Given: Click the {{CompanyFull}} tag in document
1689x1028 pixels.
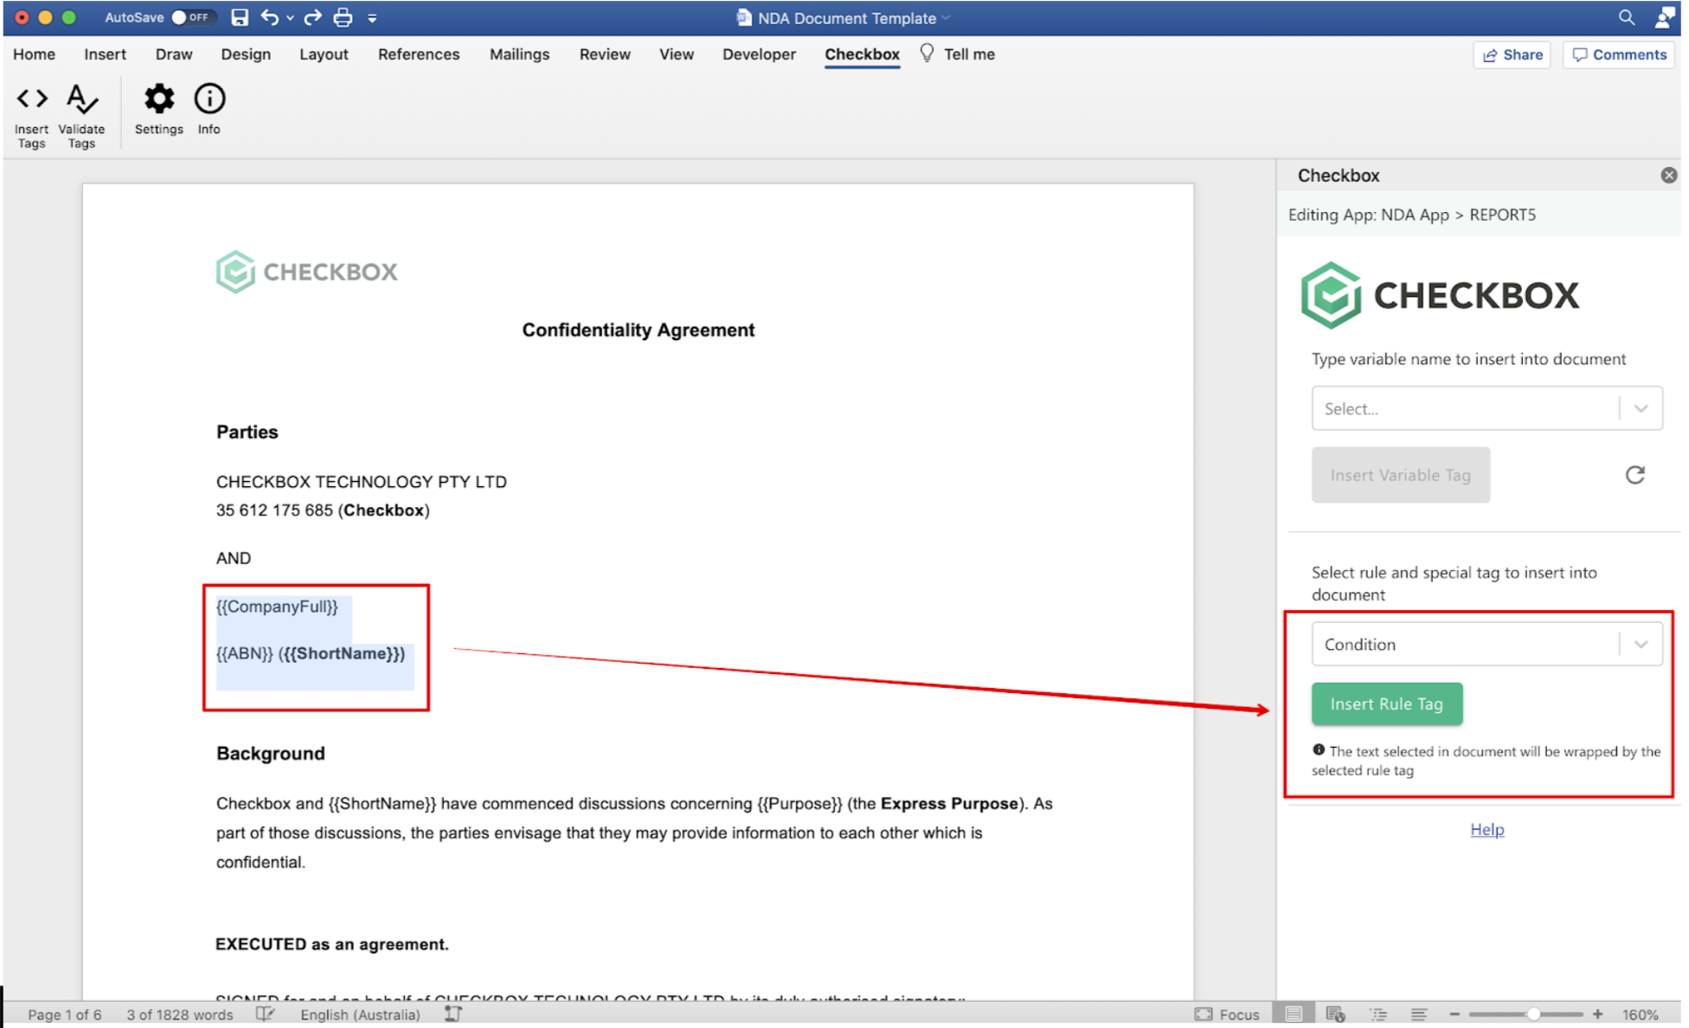Looking at the screenshot, I should (277, 607).
